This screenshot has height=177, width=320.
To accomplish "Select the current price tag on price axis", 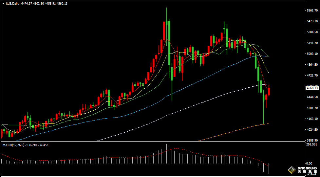I will click(311, 88).
